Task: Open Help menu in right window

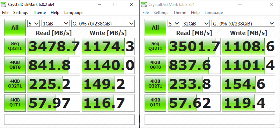Action: (195, 13)
